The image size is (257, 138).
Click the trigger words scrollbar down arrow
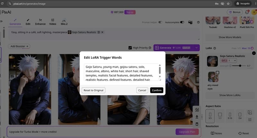coord(160,76)
